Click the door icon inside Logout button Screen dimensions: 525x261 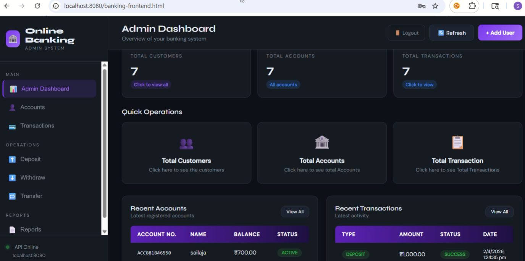(397, 33)
